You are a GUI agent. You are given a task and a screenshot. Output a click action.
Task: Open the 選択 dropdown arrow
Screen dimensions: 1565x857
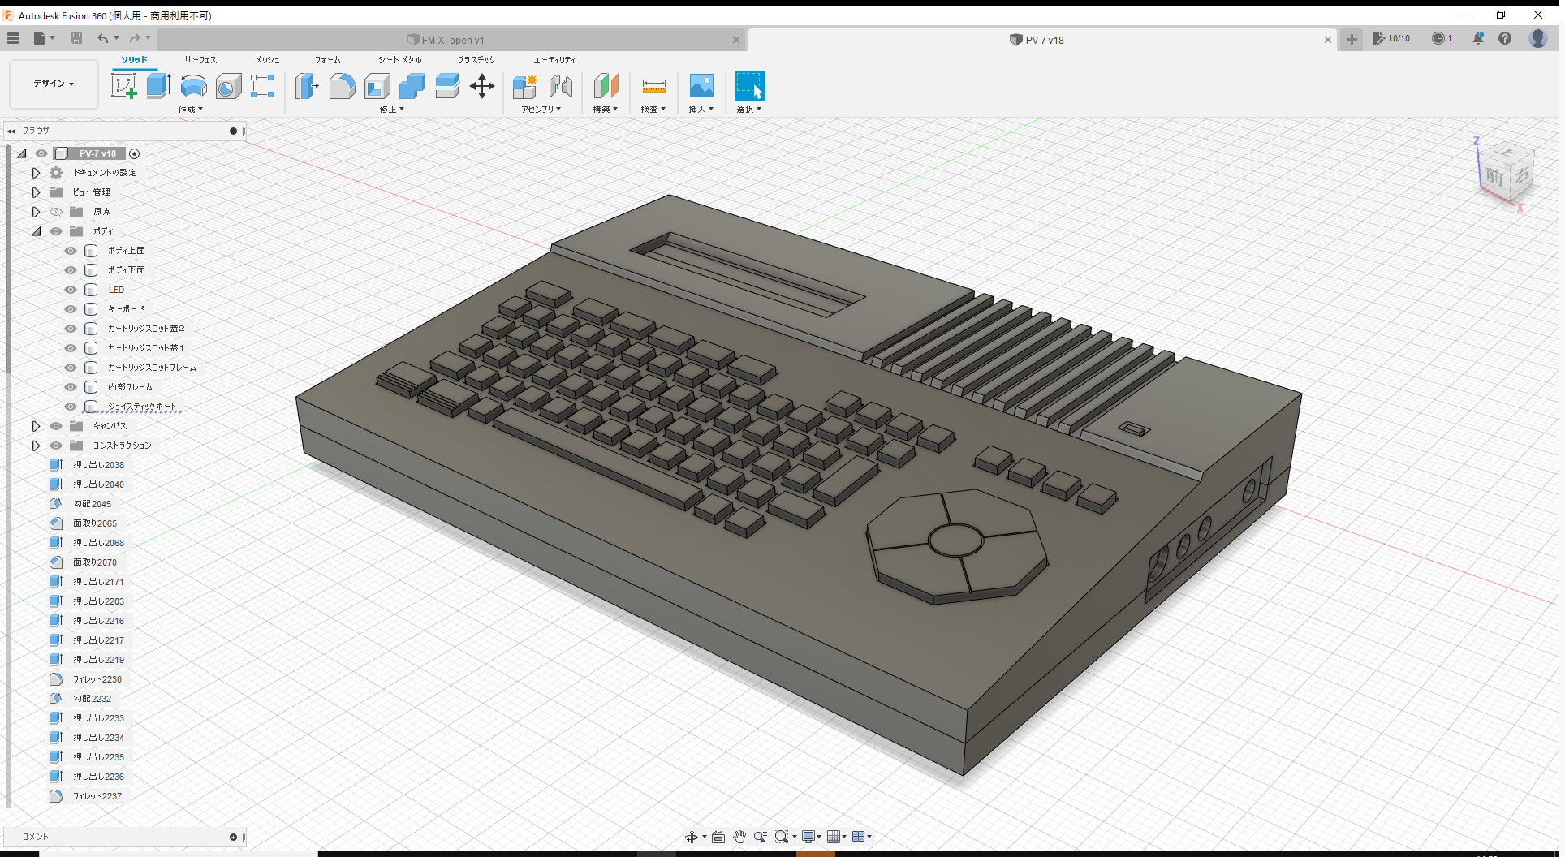click(x=760, y=110)
